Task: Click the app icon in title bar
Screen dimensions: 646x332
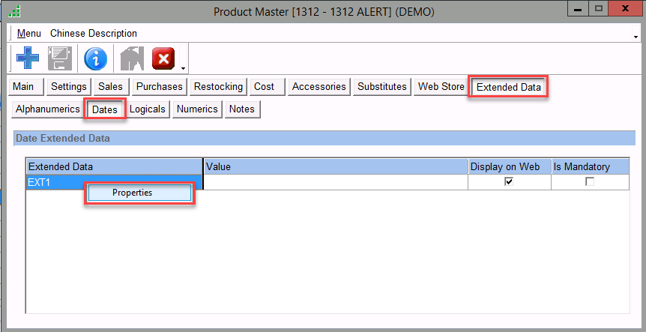Action: pyautogui.click(x=13, y=12)
